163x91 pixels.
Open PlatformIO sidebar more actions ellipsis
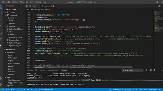coord(21,6)
